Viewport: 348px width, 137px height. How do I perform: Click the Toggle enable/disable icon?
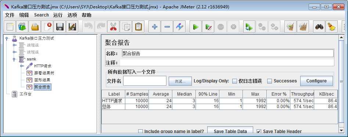pyautogui.click(x=180, y=27)
